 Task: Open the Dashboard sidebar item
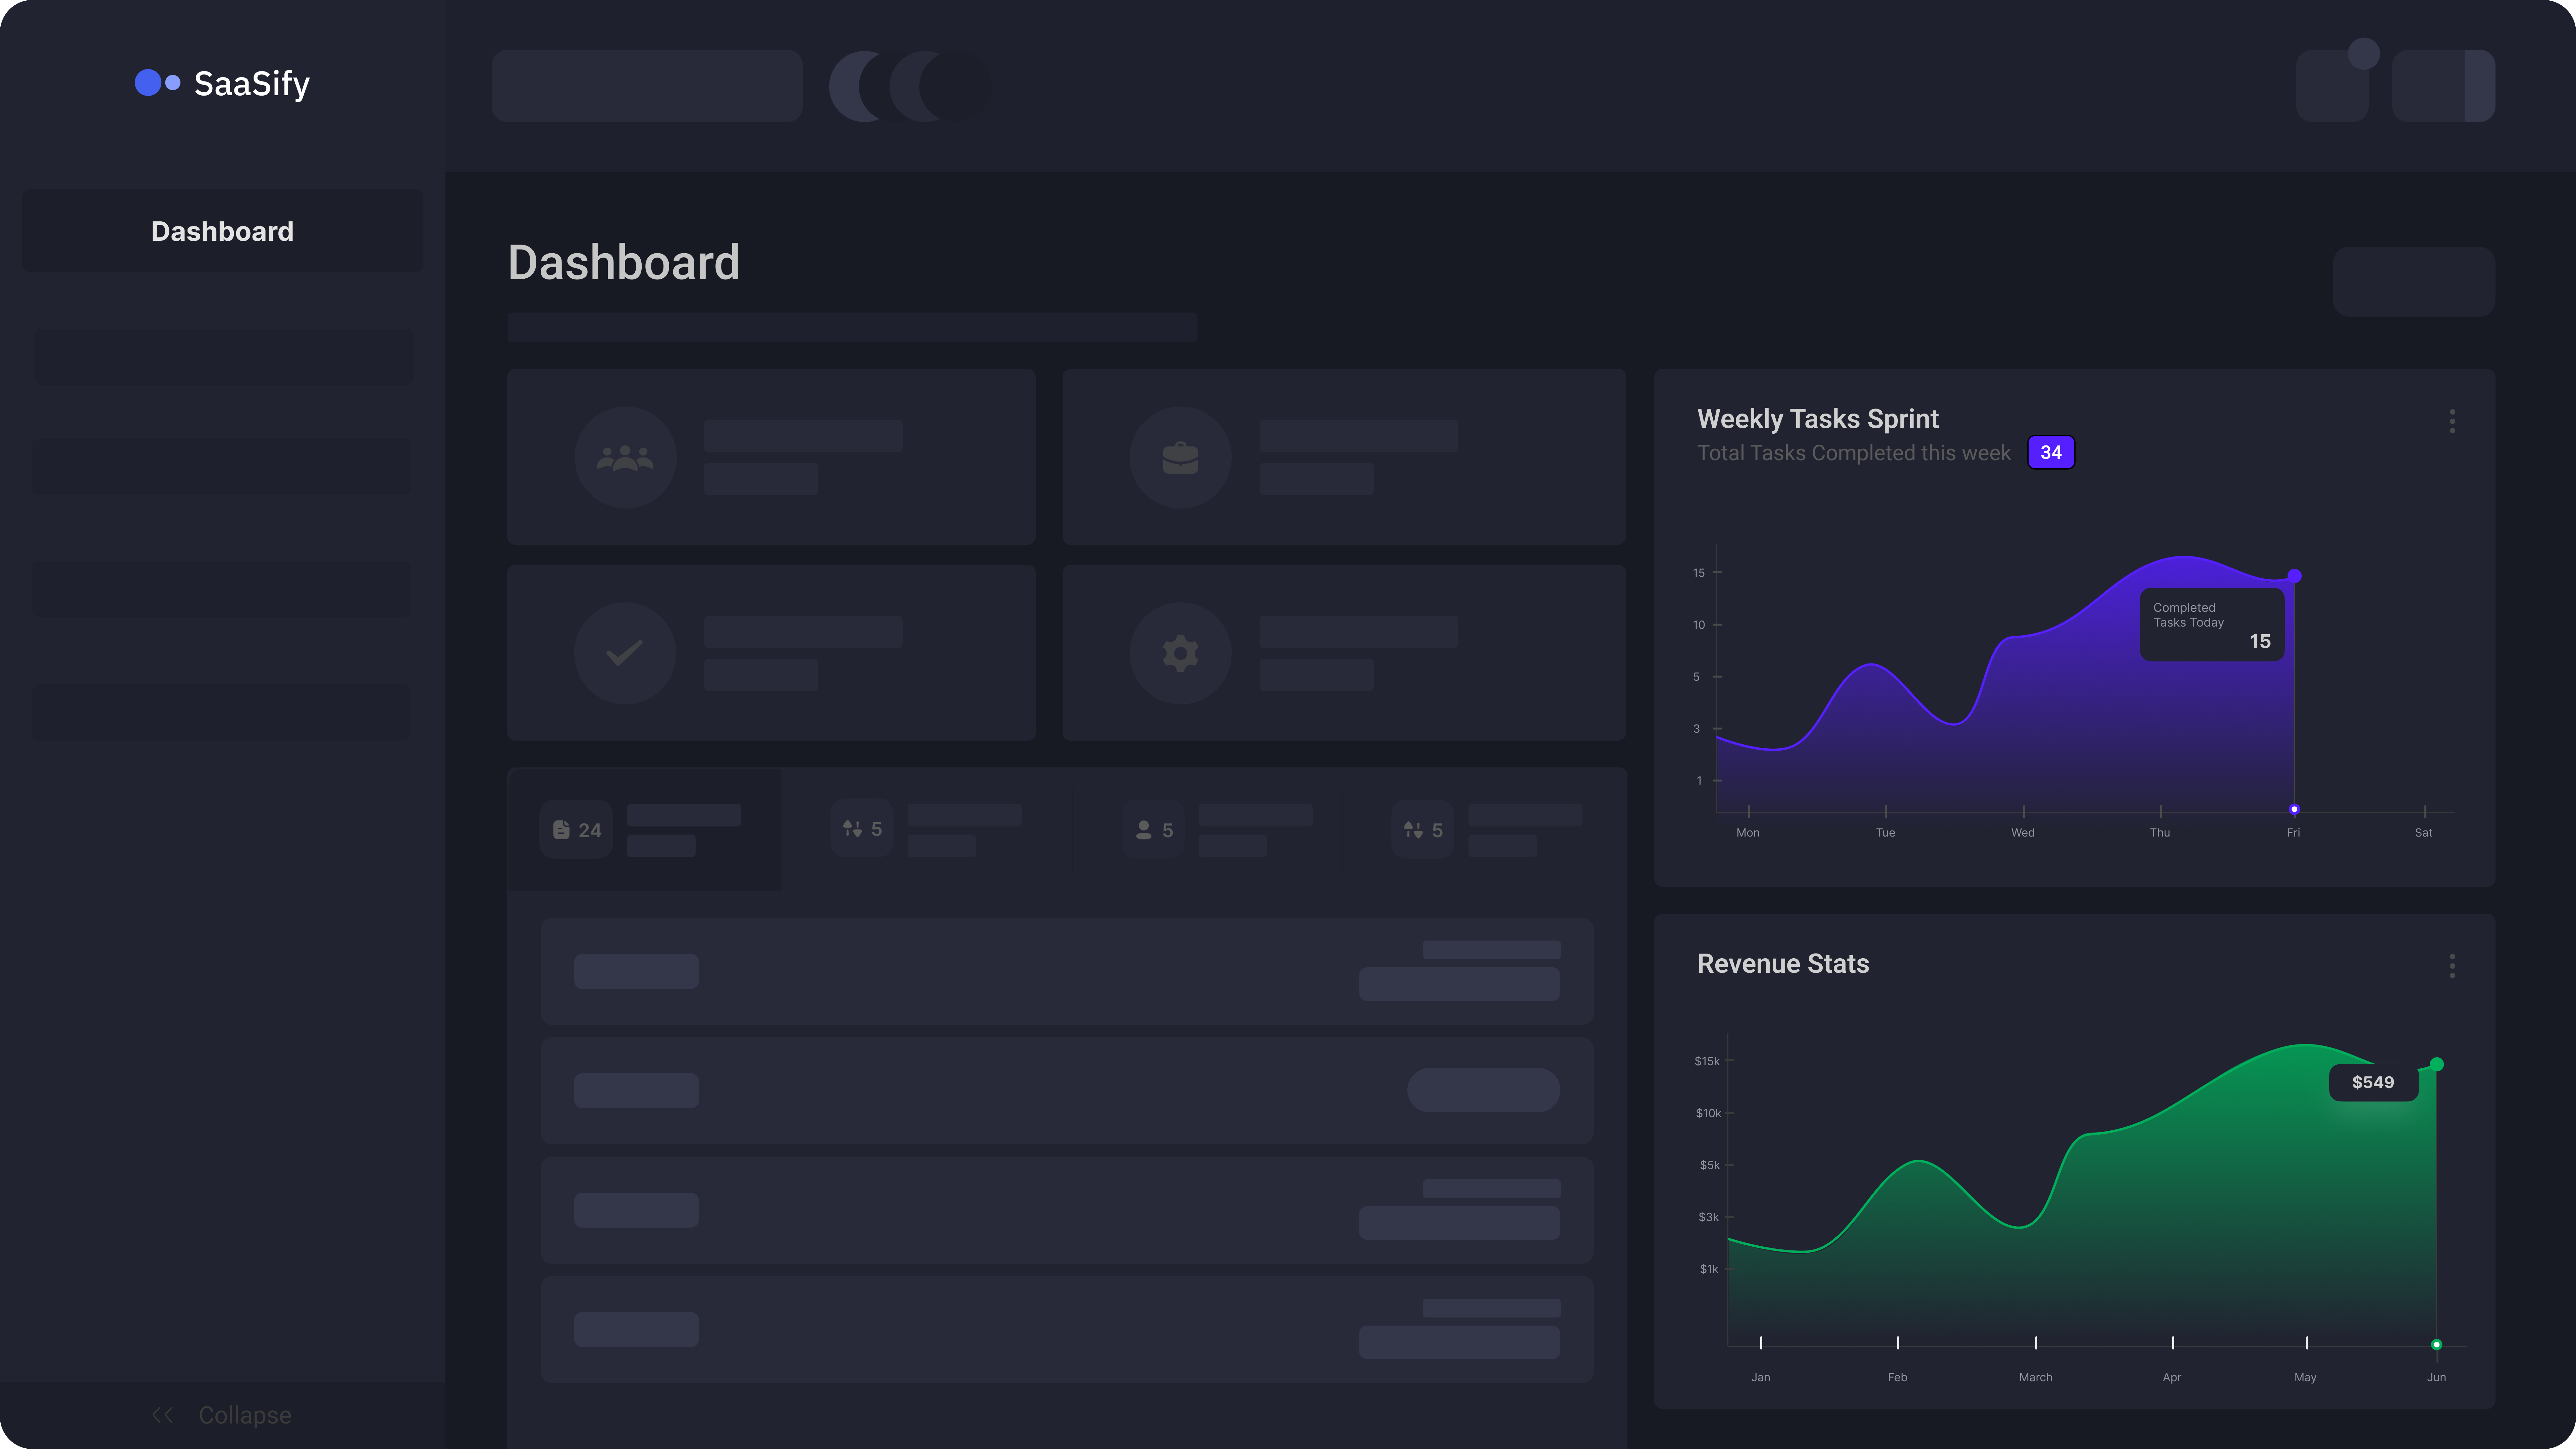click(x=222, y=231)
